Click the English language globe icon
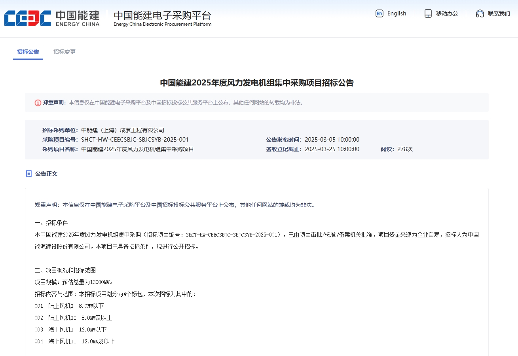This screenshot has width=518, height=356. (x=379, y=13)
